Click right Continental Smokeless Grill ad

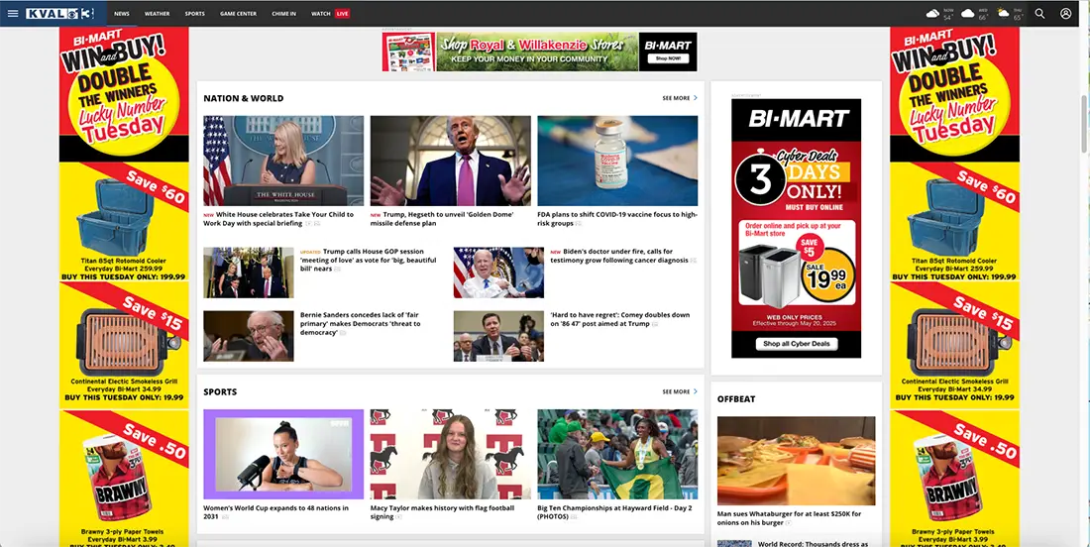(x=954, y=344)
